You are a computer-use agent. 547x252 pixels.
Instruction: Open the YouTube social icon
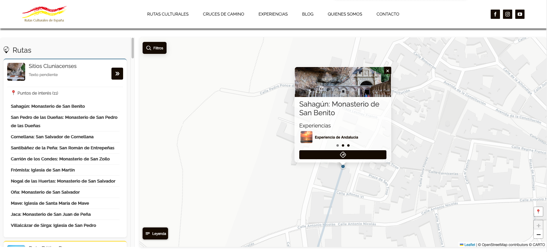pos(520,14)
